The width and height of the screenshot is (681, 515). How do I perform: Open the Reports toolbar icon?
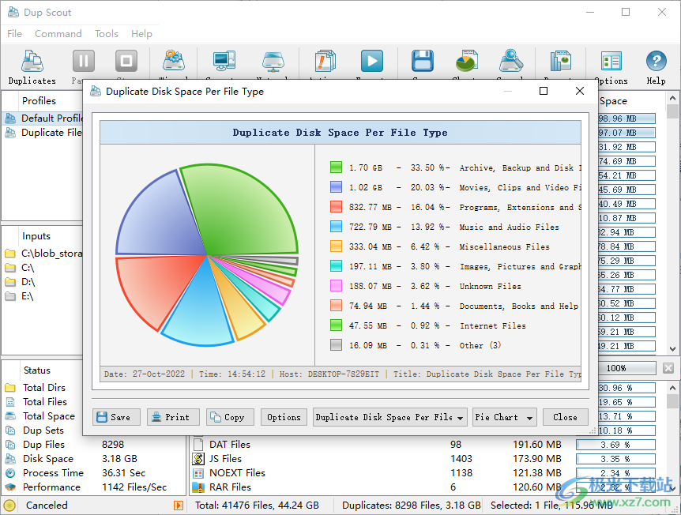click(x=561, y=61)
